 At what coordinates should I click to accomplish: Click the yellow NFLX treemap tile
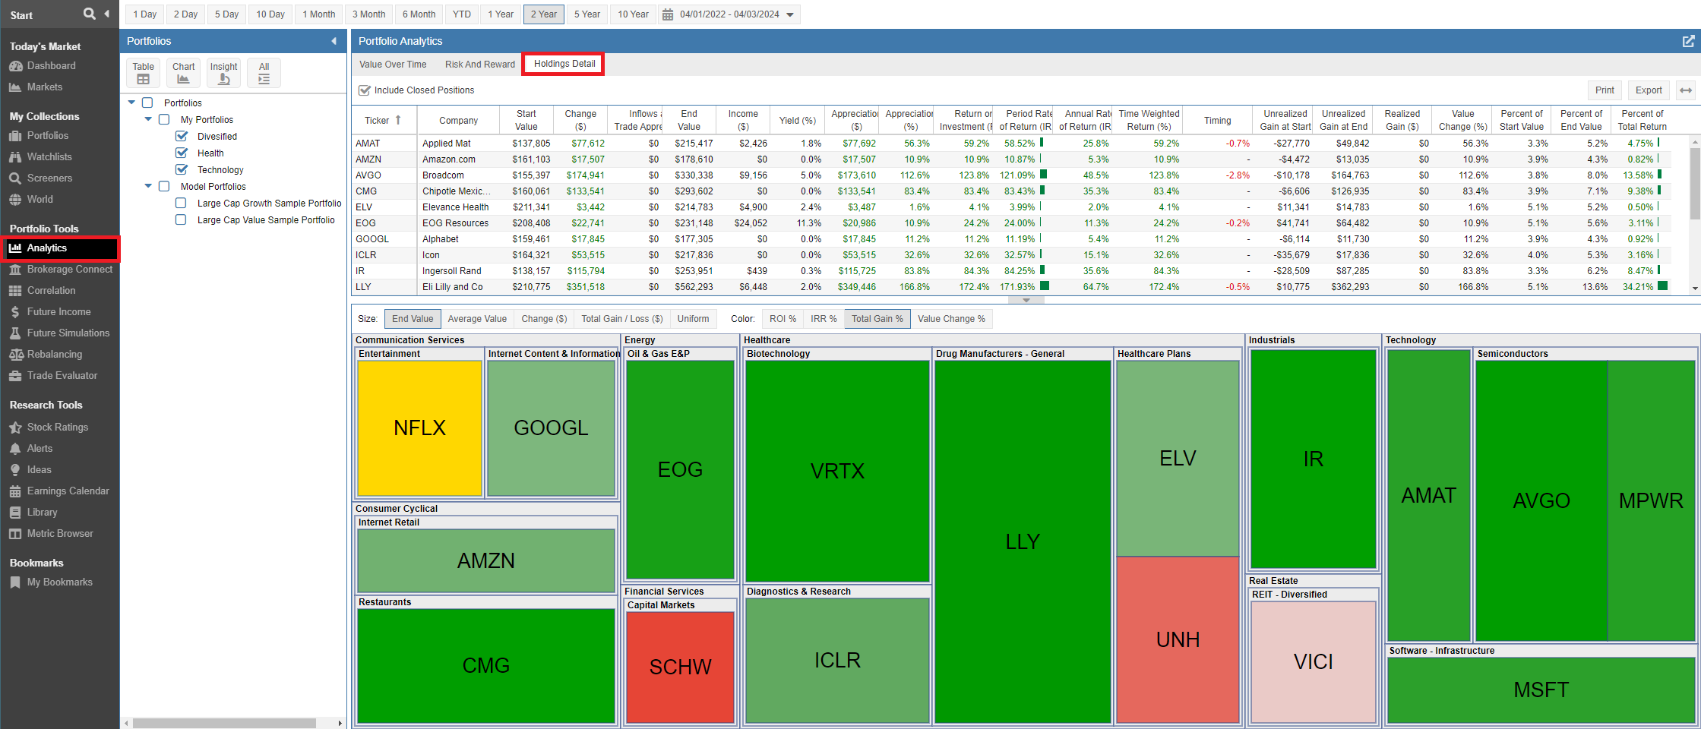tap(419, 428)
